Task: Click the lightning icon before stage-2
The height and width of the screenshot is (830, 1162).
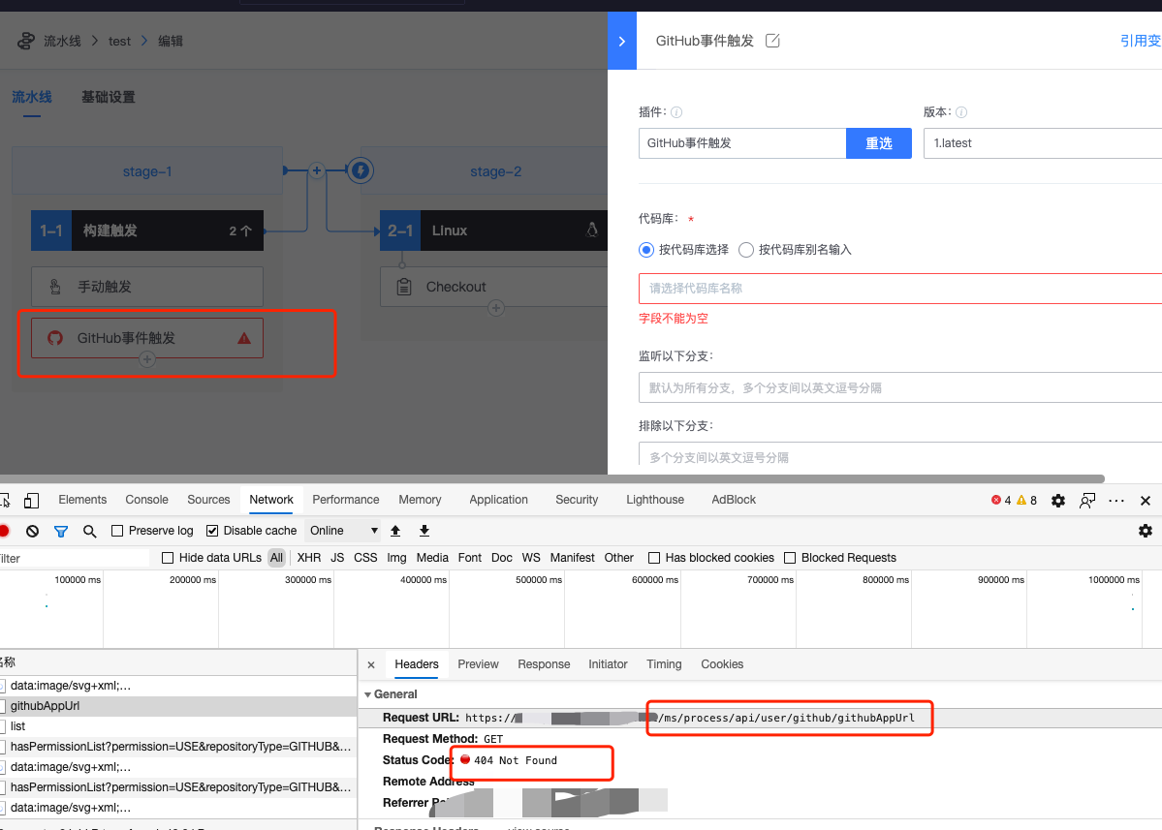Action: tap(361, 170)
